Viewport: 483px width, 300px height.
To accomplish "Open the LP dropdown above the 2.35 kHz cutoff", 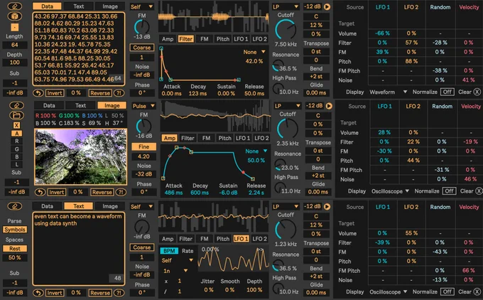I will coord(287,106).
